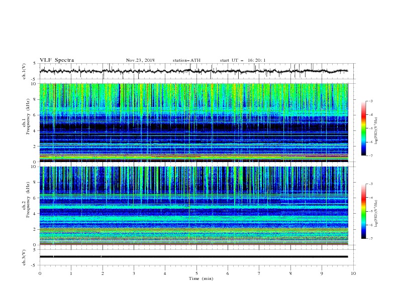Click the "ch.1(V)" waveform axis label
Image resolution: width=398 pixels, height=307 pixels.
tap(24, 71)
